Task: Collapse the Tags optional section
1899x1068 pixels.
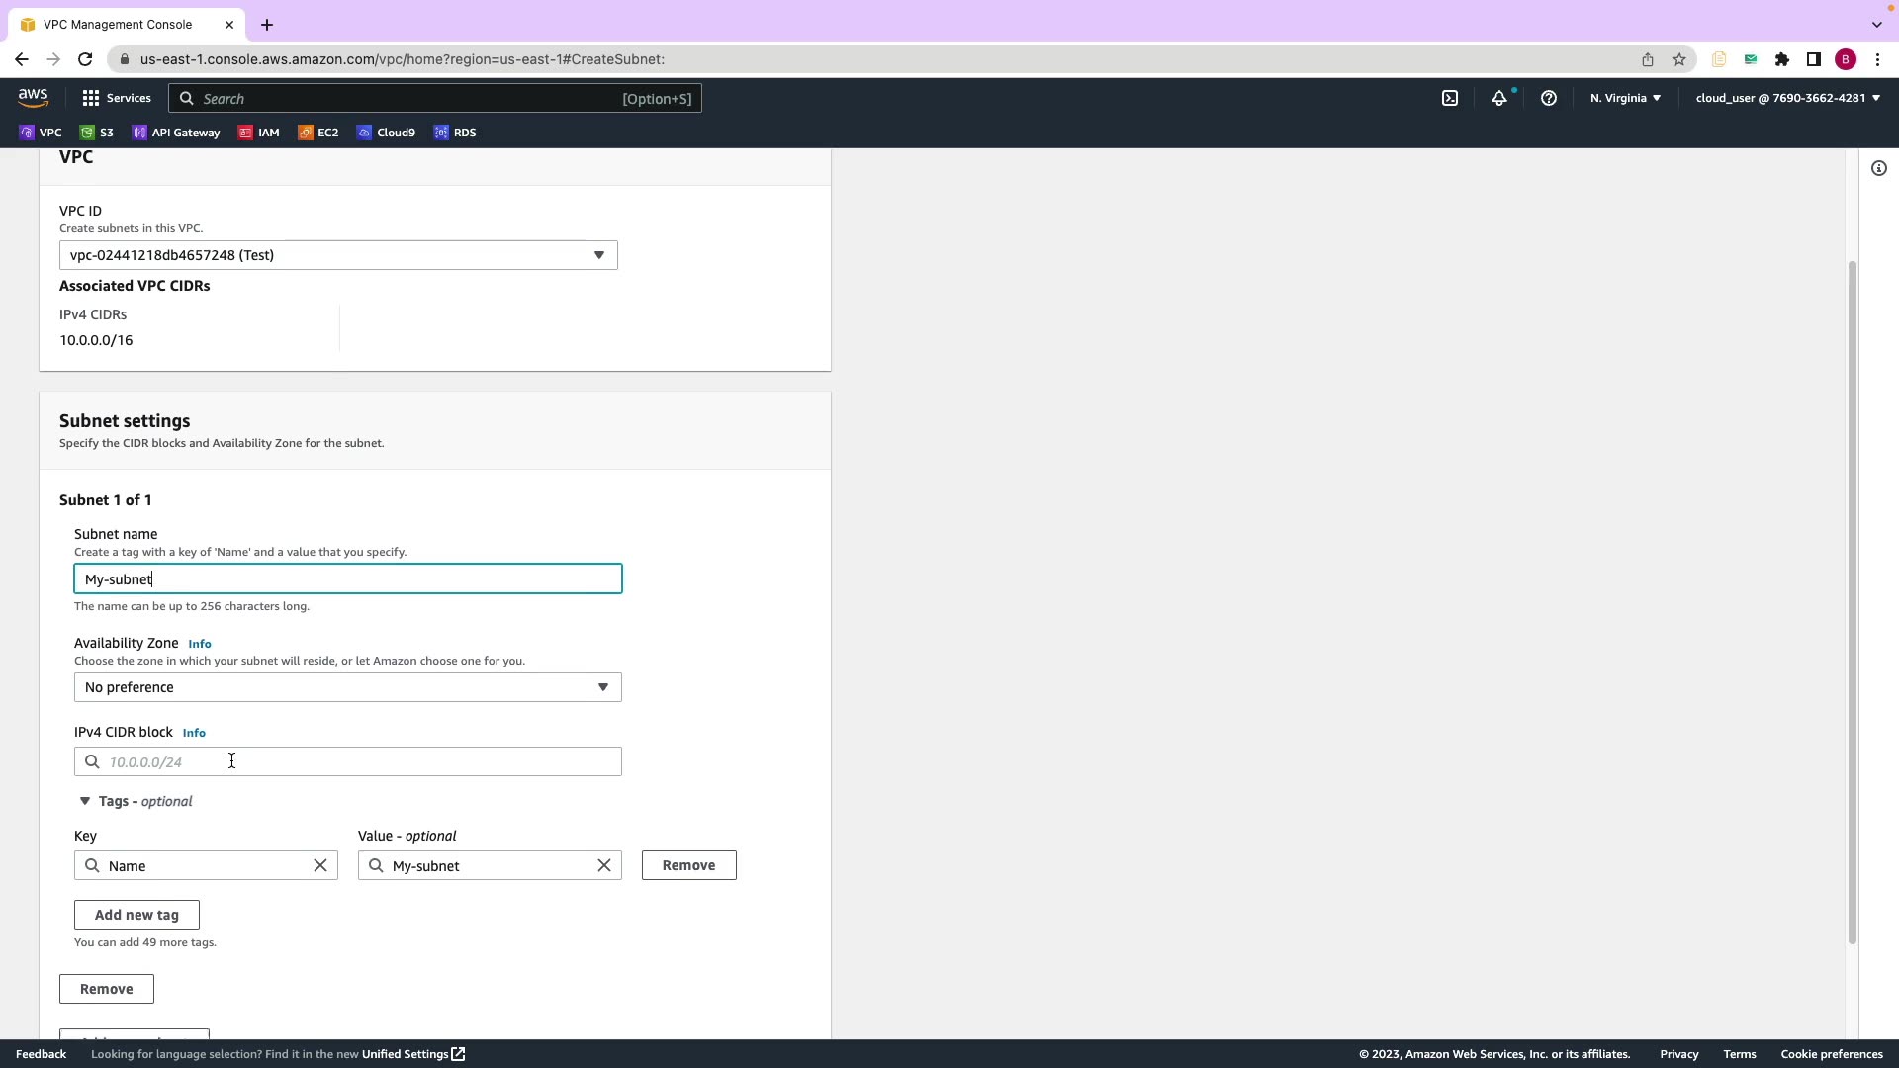Action: [85, 801]
